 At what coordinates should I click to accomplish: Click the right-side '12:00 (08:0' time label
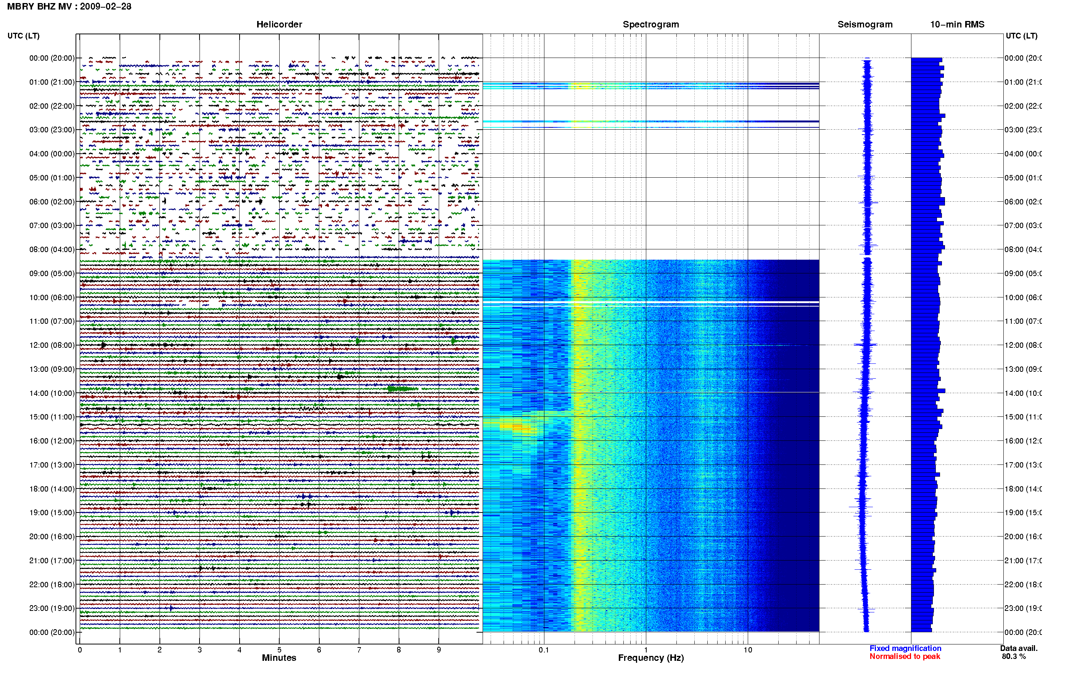(1023, 345)
